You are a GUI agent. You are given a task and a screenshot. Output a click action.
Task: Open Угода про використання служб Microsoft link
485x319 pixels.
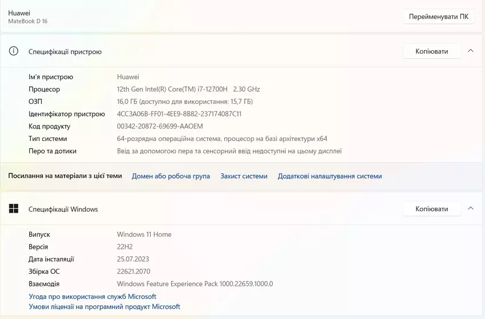[x=92, y=297]
